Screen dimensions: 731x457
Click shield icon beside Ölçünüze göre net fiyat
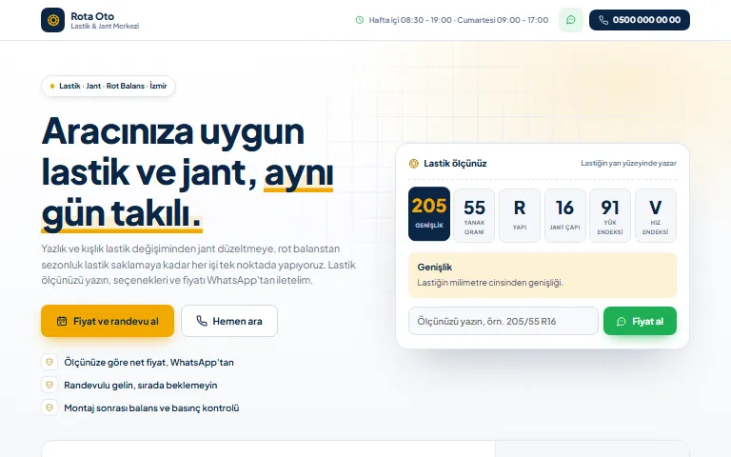click(x=49, y=362)
